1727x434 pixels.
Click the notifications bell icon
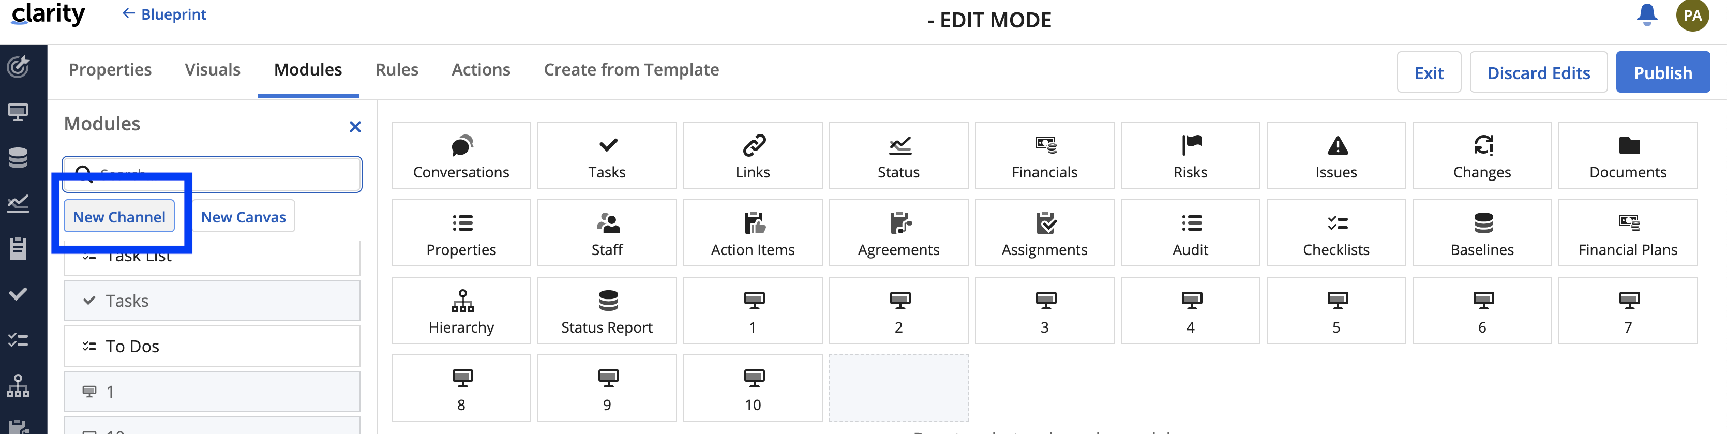point(1646,15)
